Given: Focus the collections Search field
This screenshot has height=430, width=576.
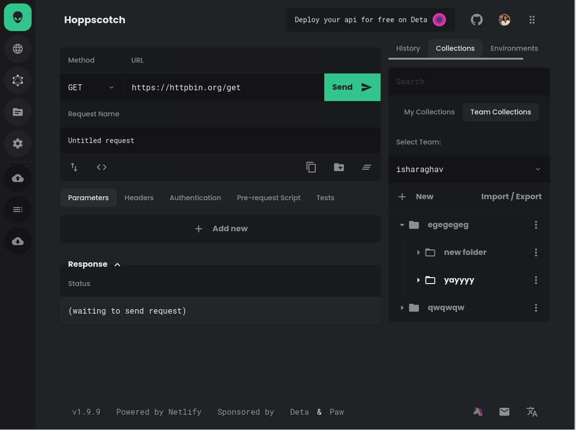Looking at the screenshot, I should (469, 81).
